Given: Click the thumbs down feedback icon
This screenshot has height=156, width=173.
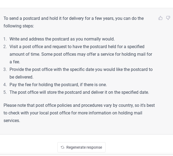Looking at the screenshot, I should [x=168, y=18].
